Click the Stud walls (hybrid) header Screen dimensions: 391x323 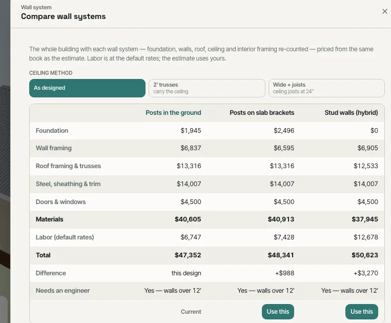coord(351,113)
